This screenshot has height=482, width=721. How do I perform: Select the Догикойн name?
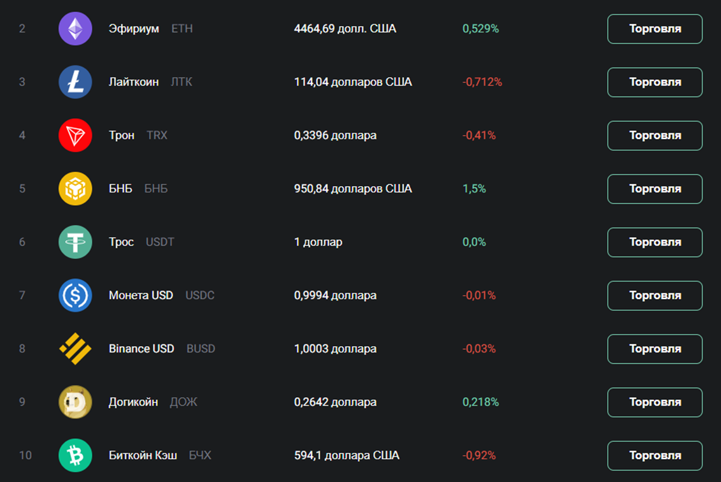tap(133, 402)
